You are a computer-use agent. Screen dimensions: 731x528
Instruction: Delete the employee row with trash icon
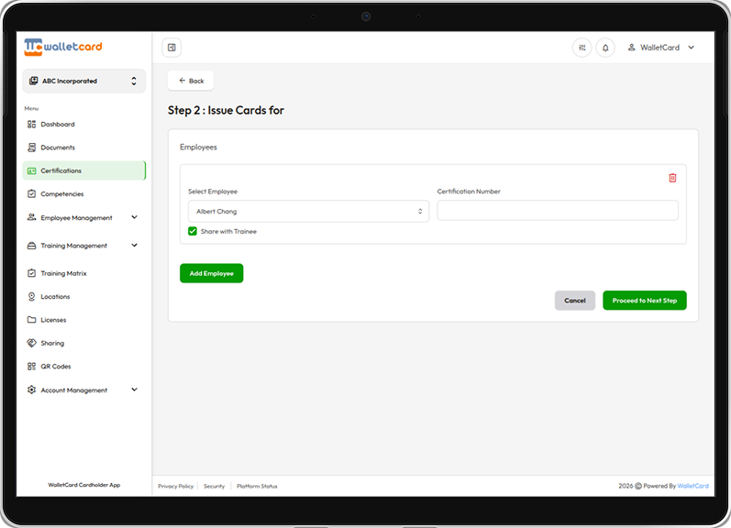click(672, 178)
